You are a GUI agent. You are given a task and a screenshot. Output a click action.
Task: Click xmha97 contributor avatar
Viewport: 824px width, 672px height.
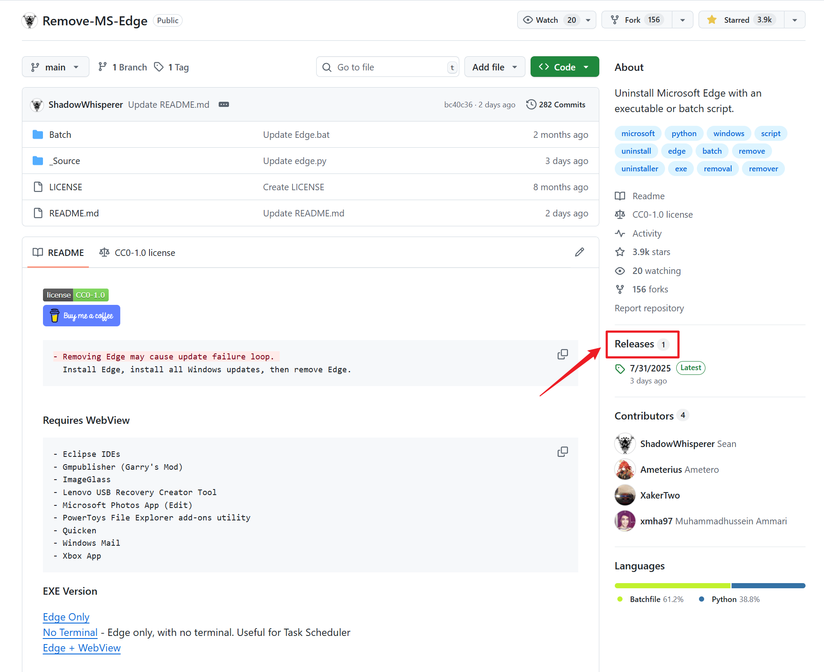pos(625,521)
